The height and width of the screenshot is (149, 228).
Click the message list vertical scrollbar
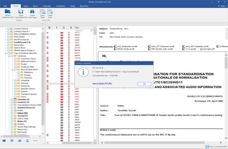coord(95,32)
